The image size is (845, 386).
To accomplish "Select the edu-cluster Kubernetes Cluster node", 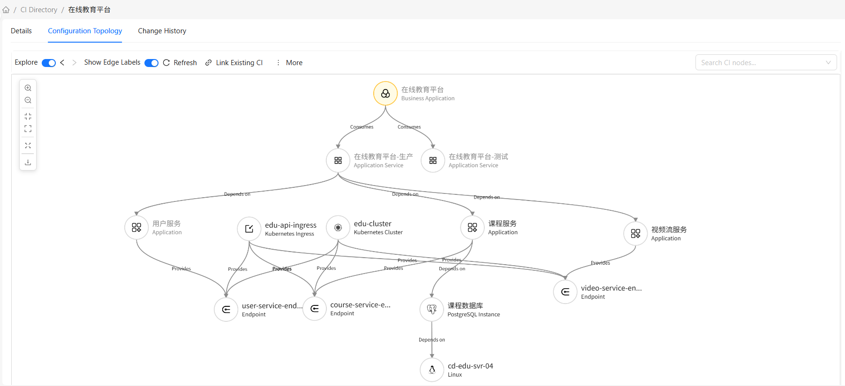I will click(x=338, y=228).
